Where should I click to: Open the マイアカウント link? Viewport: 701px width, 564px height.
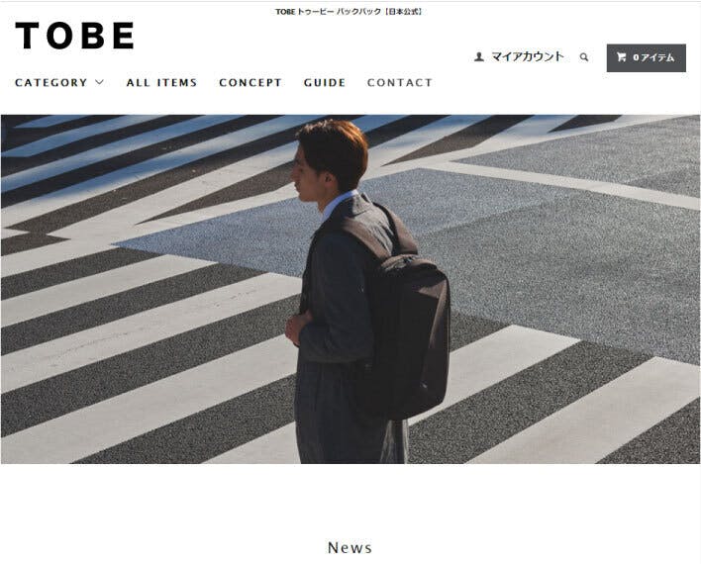[528, 56]
